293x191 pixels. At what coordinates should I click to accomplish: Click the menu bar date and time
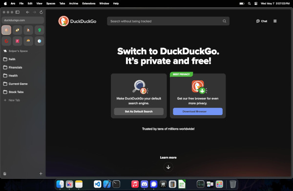coord(275,3)
